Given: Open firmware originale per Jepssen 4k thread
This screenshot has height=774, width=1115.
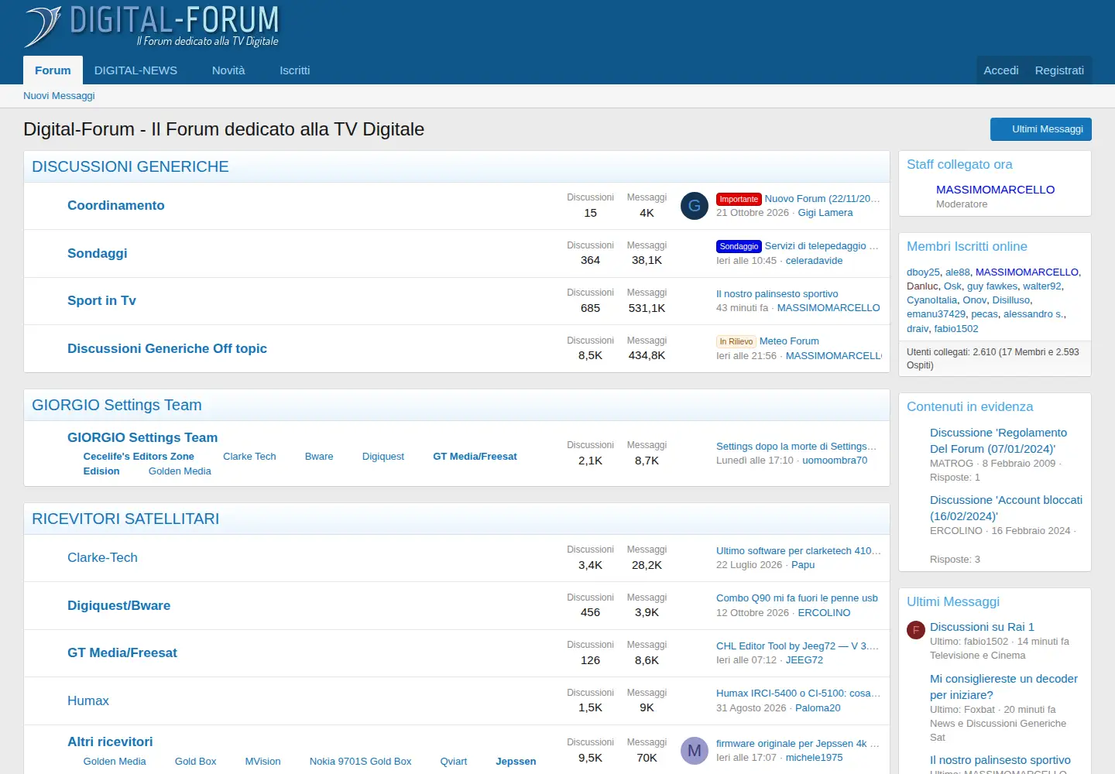Looking at the screenshot, I should tap(798, 744).
